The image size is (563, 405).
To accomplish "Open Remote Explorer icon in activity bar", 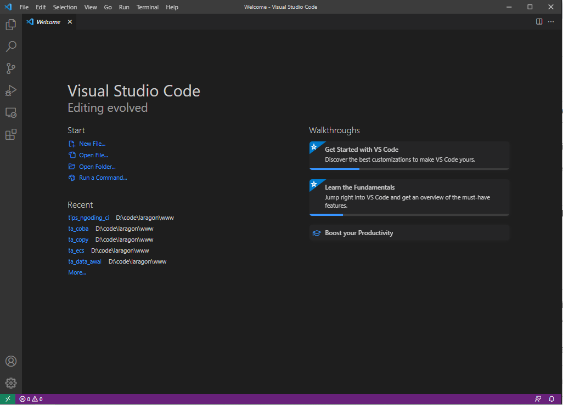I will tap(11, 113).
